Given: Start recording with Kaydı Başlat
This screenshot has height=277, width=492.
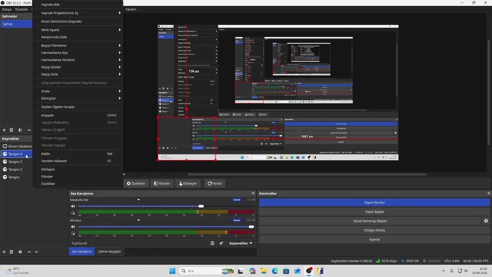Looking at the screenshot, I should (374, 212).
